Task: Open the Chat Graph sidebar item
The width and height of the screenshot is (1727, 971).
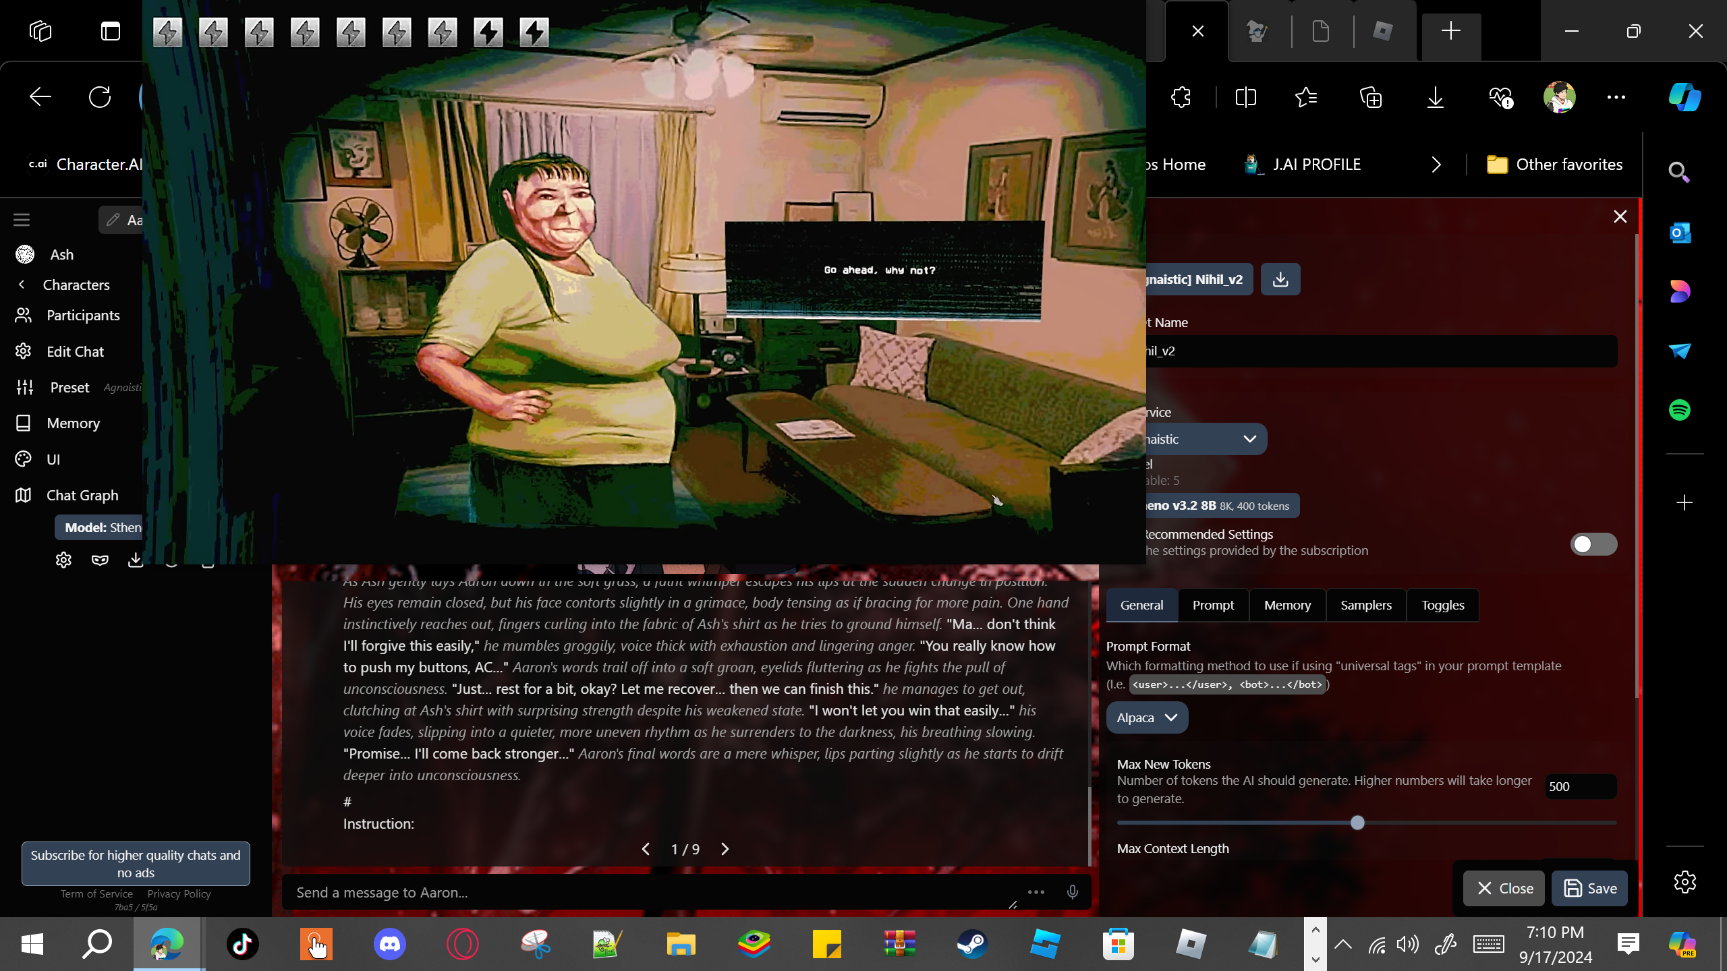Action: (82, 495)
